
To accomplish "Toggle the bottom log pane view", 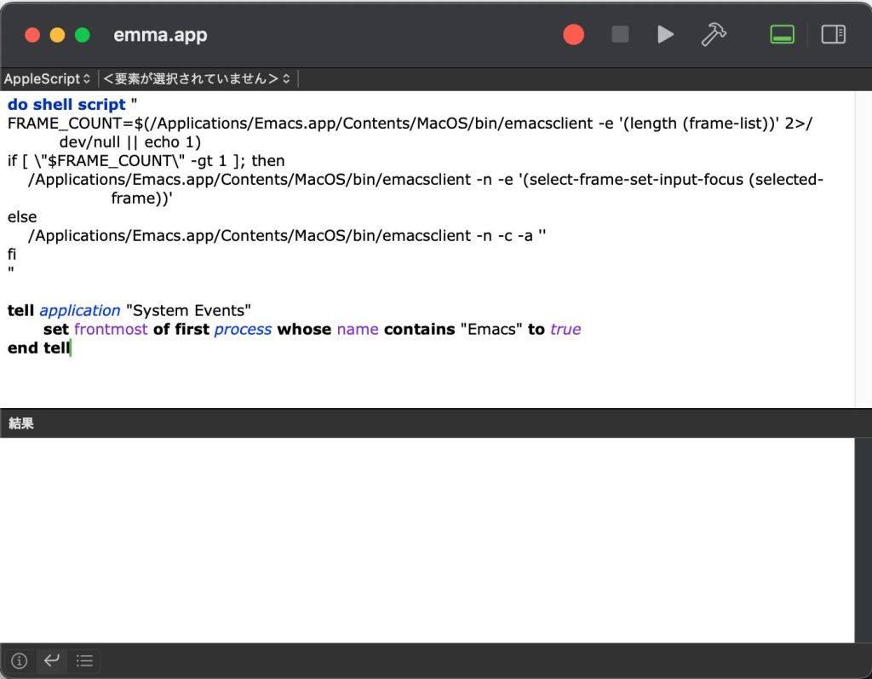I will tap(782, 35).
